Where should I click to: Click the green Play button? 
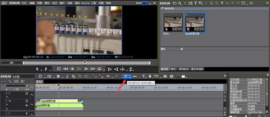tap(79, 69)
